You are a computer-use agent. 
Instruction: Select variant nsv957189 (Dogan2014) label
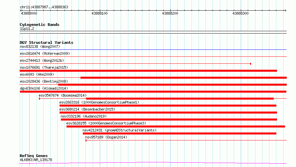[x=106, y=137]
